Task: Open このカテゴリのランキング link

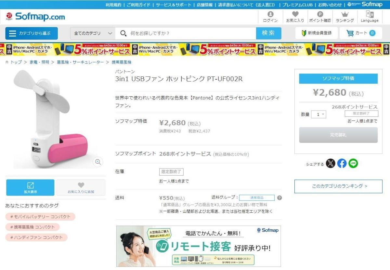Action: pos(338,186)
